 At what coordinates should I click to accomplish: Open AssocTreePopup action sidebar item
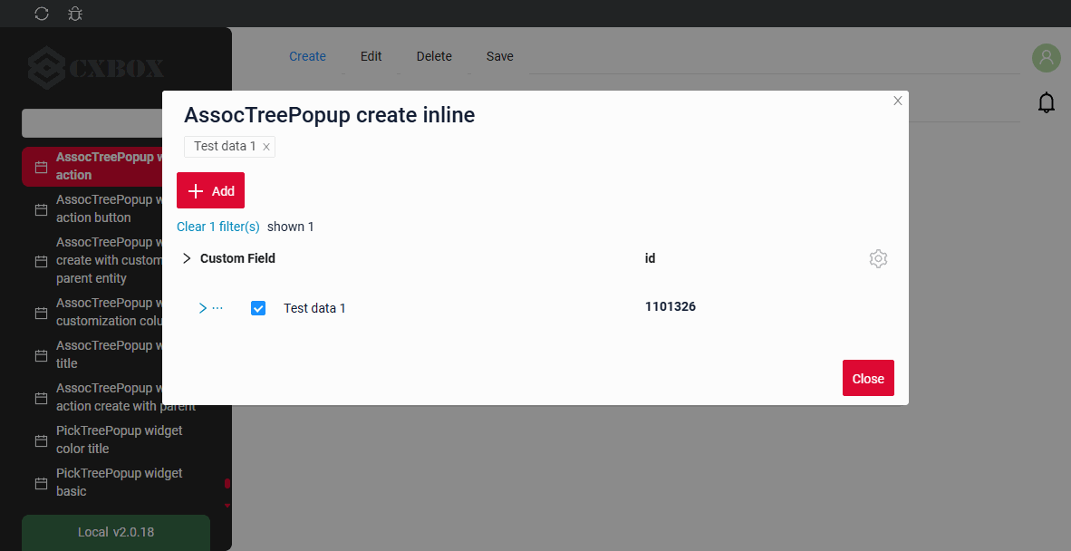(93, 166)
